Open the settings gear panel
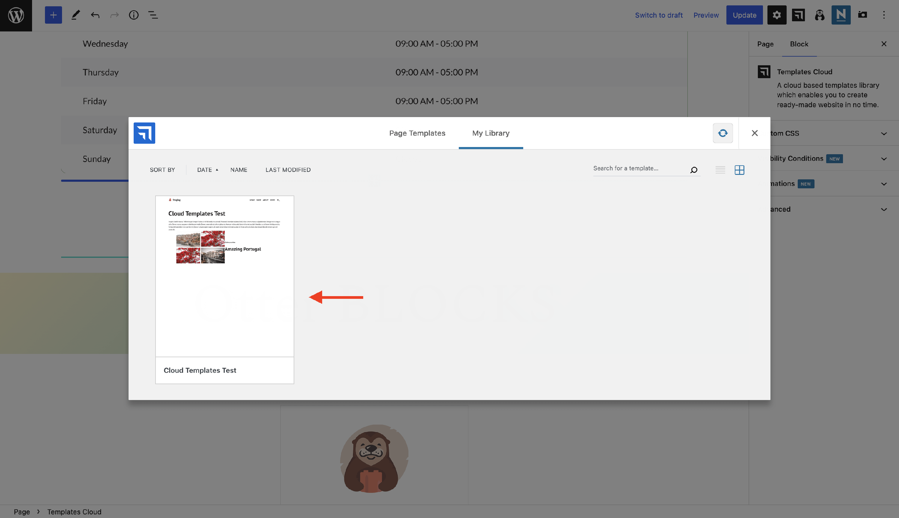The width and height of the screenshot is (899, 518). [776, 15]
